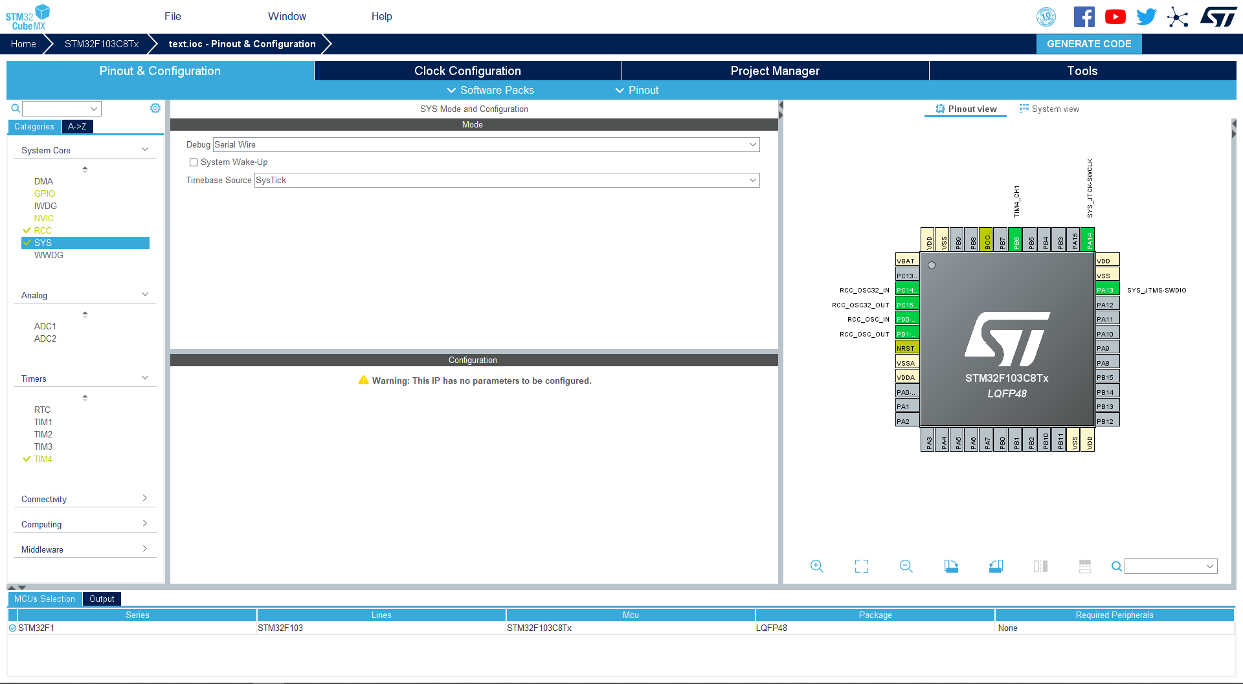Enable the System Wake-Up checkbox
This screenshot has width=1243, height=684.
[x=194, y=162]
